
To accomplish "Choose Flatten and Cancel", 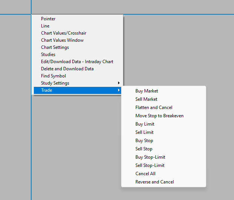I will (154, 108).
